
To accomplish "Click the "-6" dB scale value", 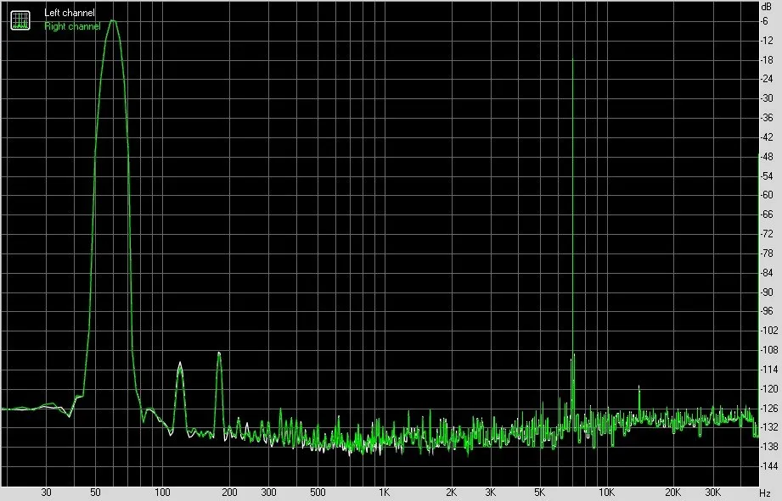I will (765, 21).
